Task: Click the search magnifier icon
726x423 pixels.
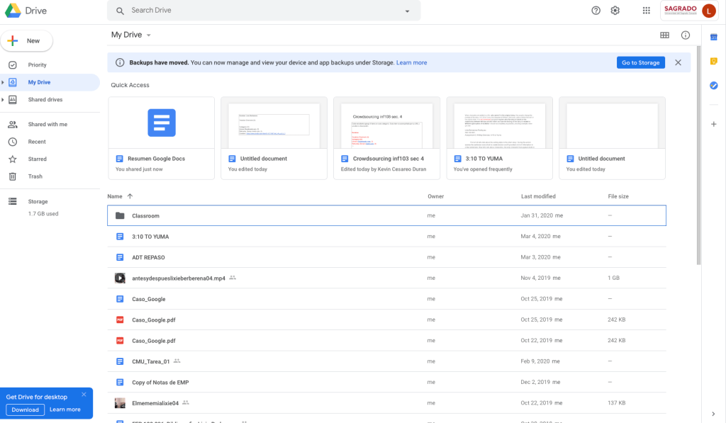Action: coord(120,11)
